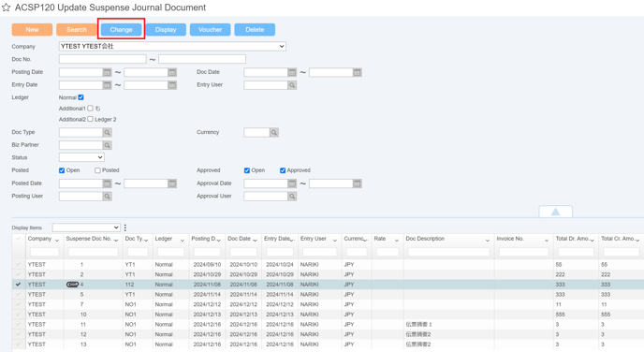Open the Approval Date start calendar picker

[292, 183]
